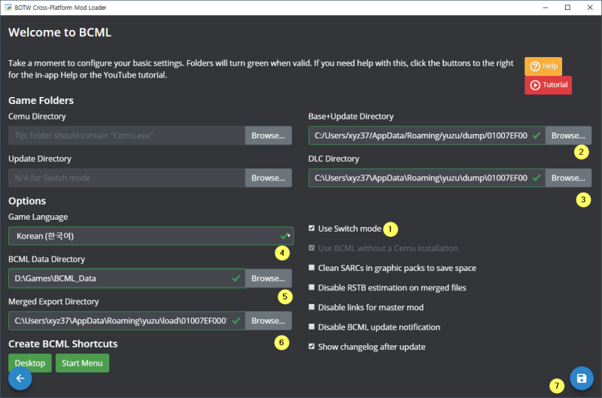This screenshot has width=602, height=398.
Task: Click the blue save floppy disk icon
Action: tap(581, 378)
